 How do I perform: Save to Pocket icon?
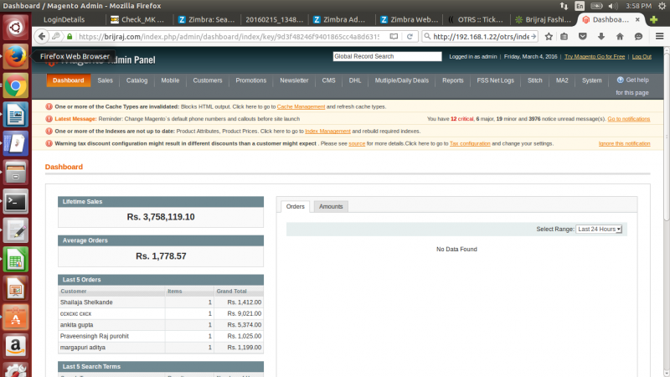[582, 37]
